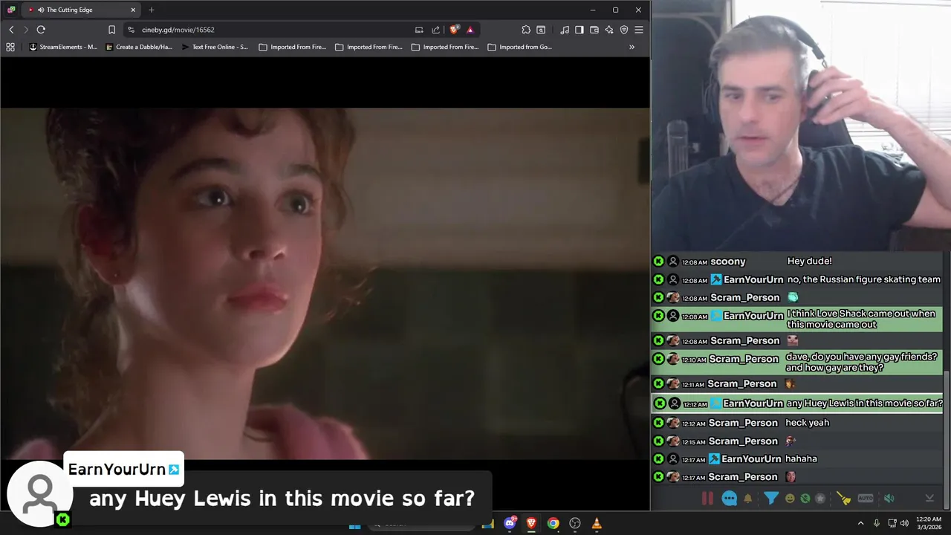Open the StreamElements bookmark
The image size is (951, 535).
click(x=63, y=47)
